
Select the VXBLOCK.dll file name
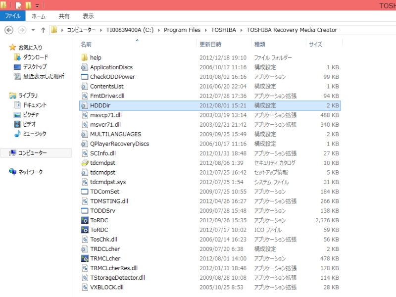[107, 288]
